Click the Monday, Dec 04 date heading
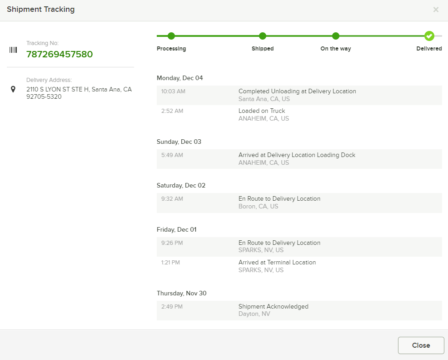 click(180, 78)
